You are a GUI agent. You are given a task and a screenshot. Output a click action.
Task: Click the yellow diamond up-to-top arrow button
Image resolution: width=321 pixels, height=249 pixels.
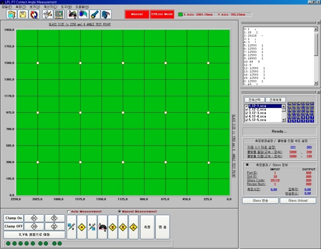133,227
